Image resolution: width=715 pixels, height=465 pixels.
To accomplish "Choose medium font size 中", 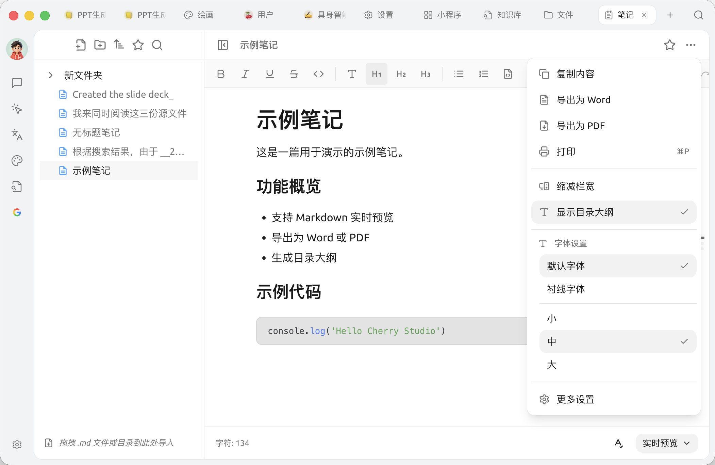I will pyautogui.click(x=618, y=341).
